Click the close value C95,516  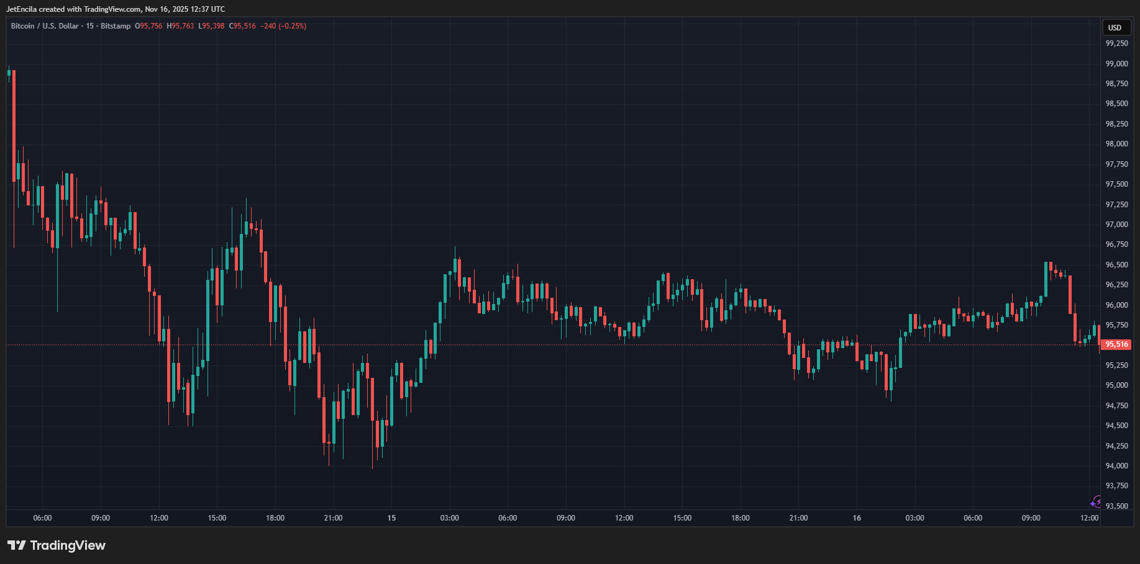(242, 26)
